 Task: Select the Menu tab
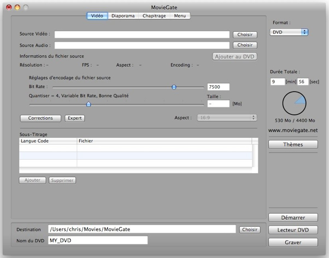point(180,16)
